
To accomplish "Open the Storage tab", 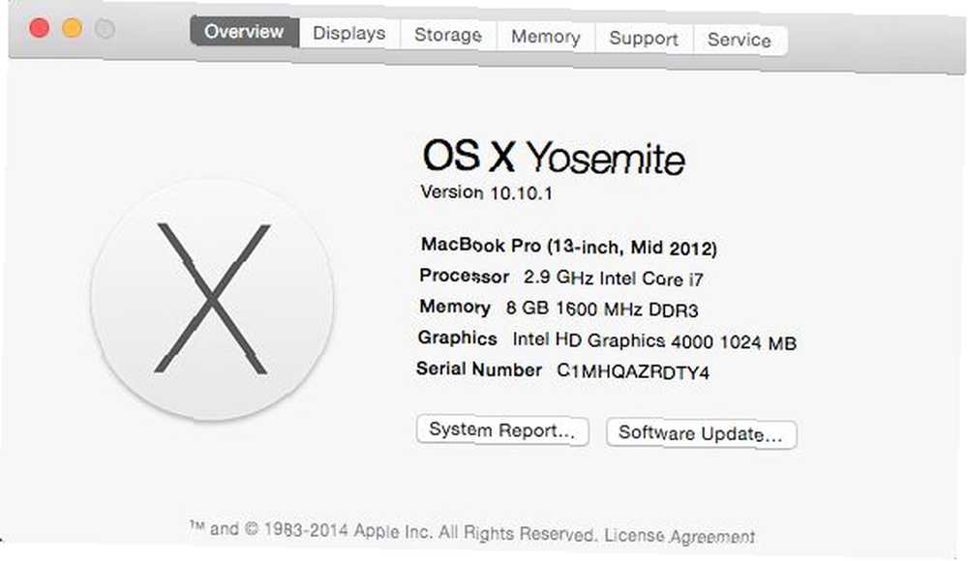I will pyautogui.click(x=448, y=35).
